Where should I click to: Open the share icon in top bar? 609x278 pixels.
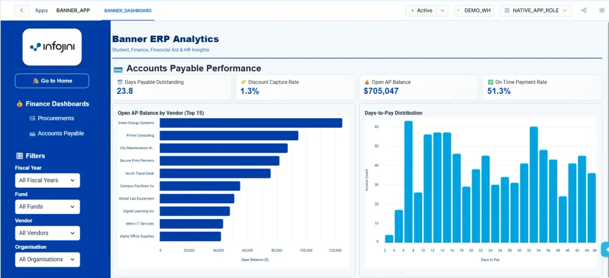pos(584,11)
